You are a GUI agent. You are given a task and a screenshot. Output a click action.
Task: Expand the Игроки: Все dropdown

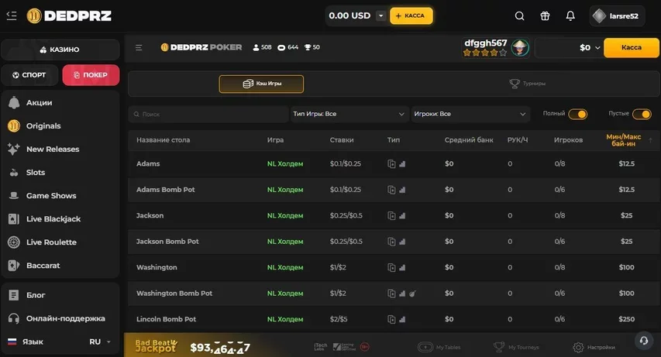point(470,114)
